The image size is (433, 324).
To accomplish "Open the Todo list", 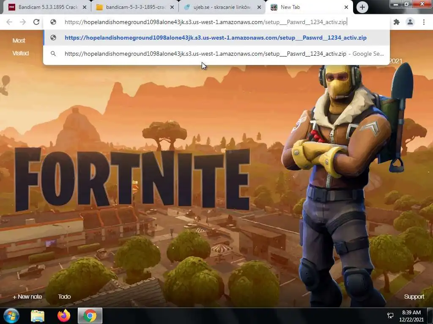I will 64,297.
